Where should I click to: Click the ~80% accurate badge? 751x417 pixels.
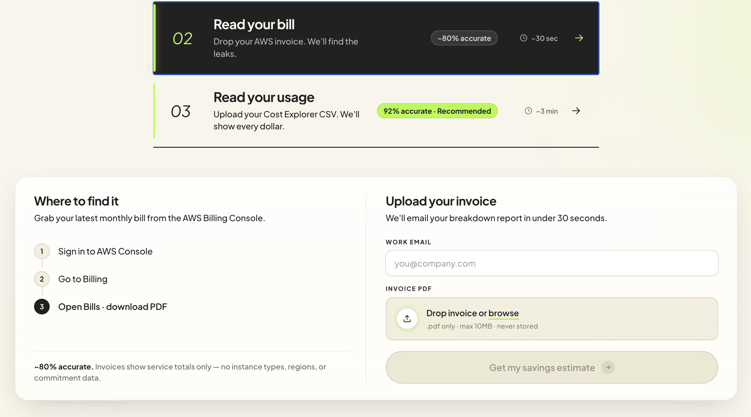pyautogui.click(x=464, y=38)
